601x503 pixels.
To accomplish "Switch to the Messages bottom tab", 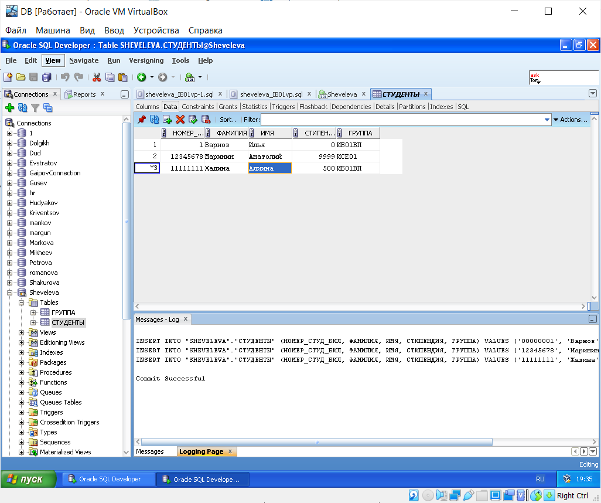I will coord(150,451).
